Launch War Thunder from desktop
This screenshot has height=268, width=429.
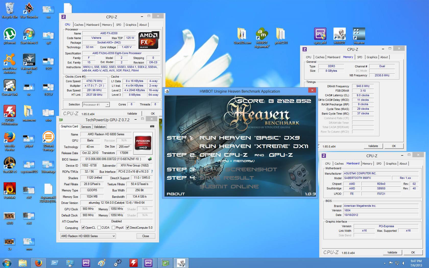(x=29, y=10)
